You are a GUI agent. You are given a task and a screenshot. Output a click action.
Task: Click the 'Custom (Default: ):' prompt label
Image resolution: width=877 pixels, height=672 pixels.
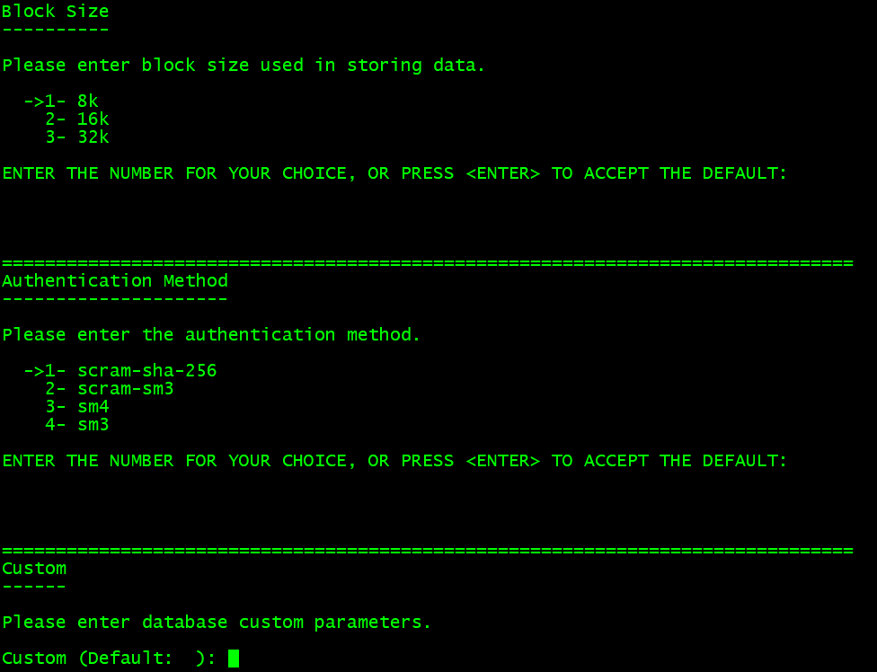(109, 658)
